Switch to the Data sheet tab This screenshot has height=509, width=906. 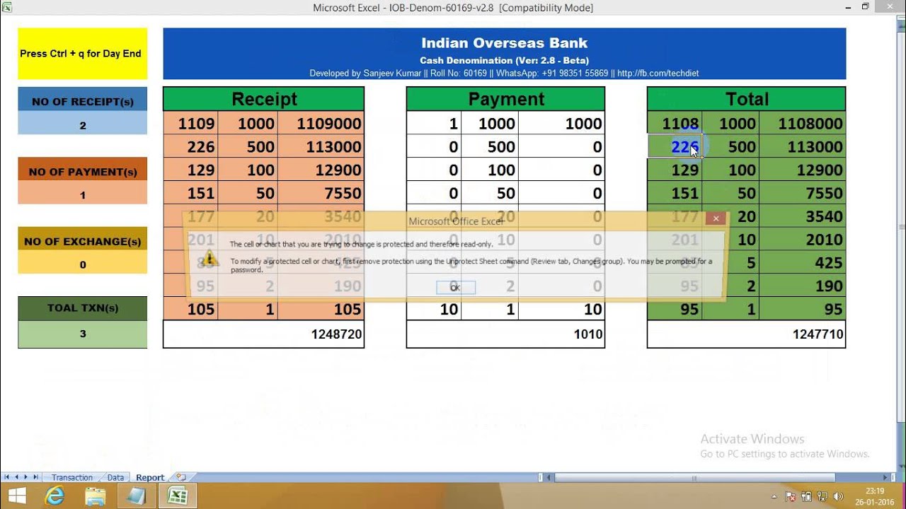(115, 478)
